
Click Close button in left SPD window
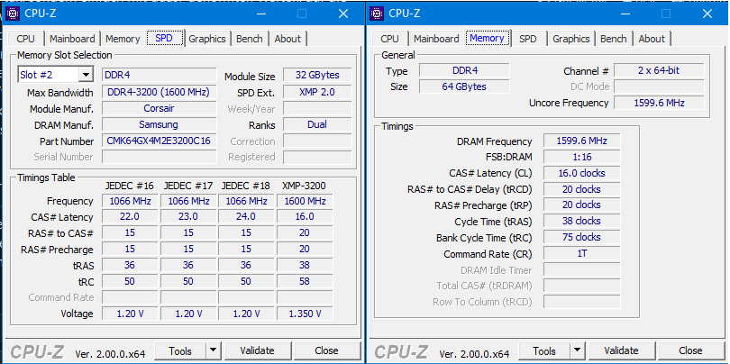[x=326, y=350]
